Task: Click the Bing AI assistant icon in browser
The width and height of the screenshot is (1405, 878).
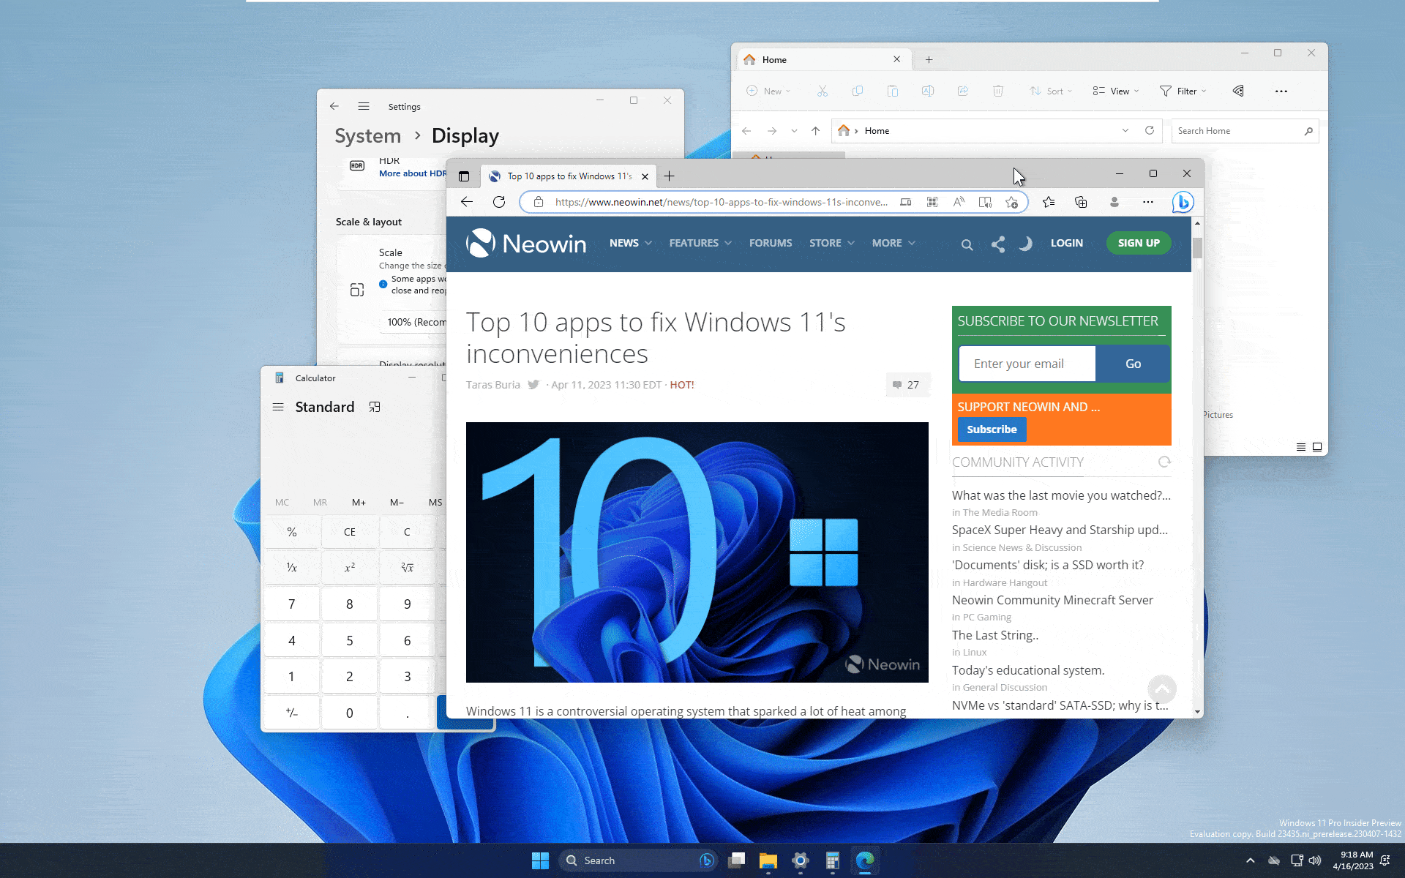Action: pyautogui.click(x=1183, y=201)
